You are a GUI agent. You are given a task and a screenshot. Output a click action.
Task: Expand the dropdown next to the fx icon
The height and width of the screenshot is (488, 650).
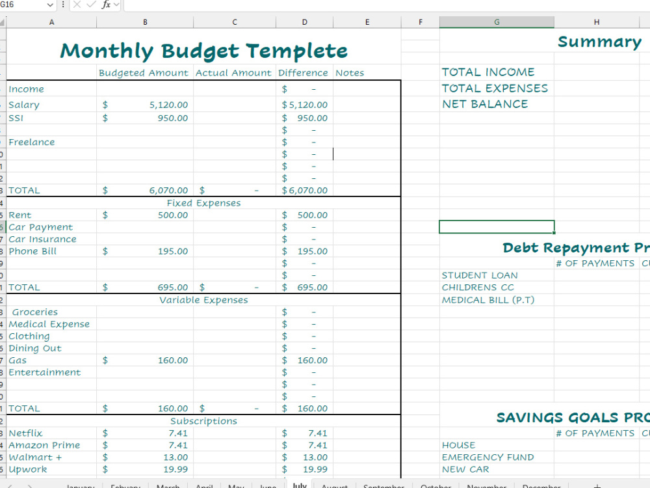click(116, 5)
